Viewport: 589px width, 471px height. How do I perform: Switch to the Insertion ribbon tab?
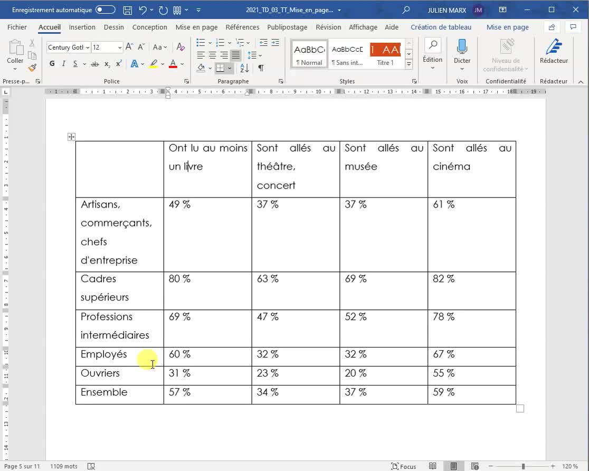(x=82, y=27)
